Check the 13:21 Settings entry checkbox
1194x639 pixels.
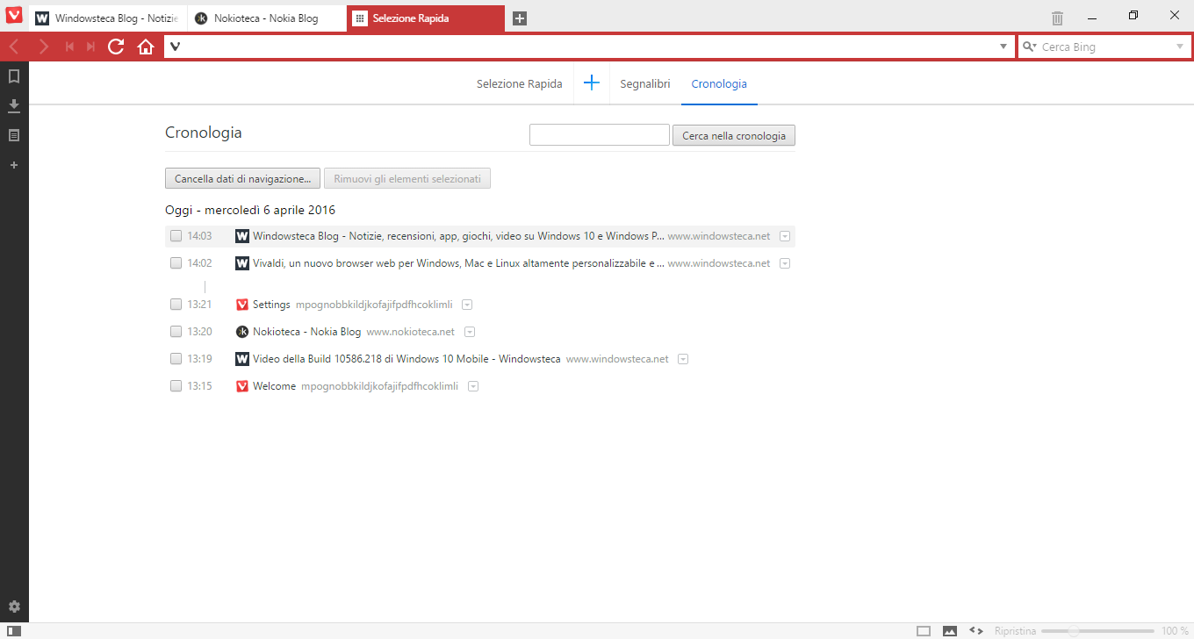coord(176,305)
